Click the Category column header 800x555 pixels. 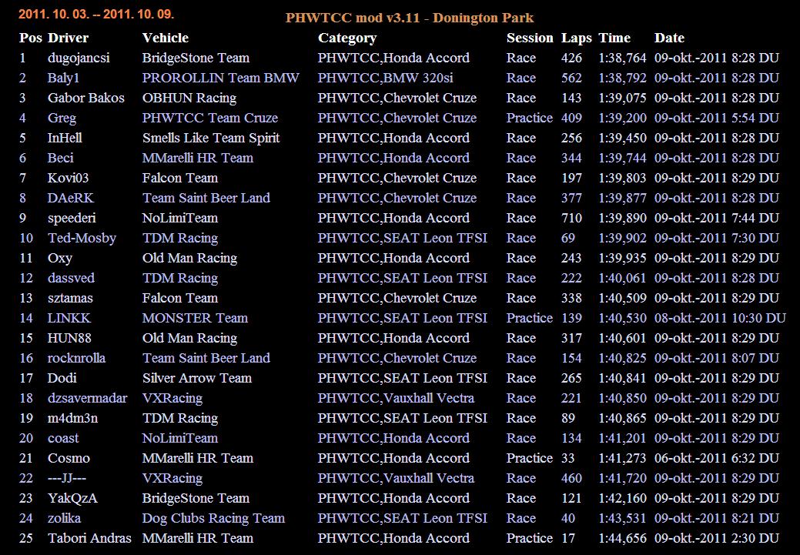click(x=347, y=38)
